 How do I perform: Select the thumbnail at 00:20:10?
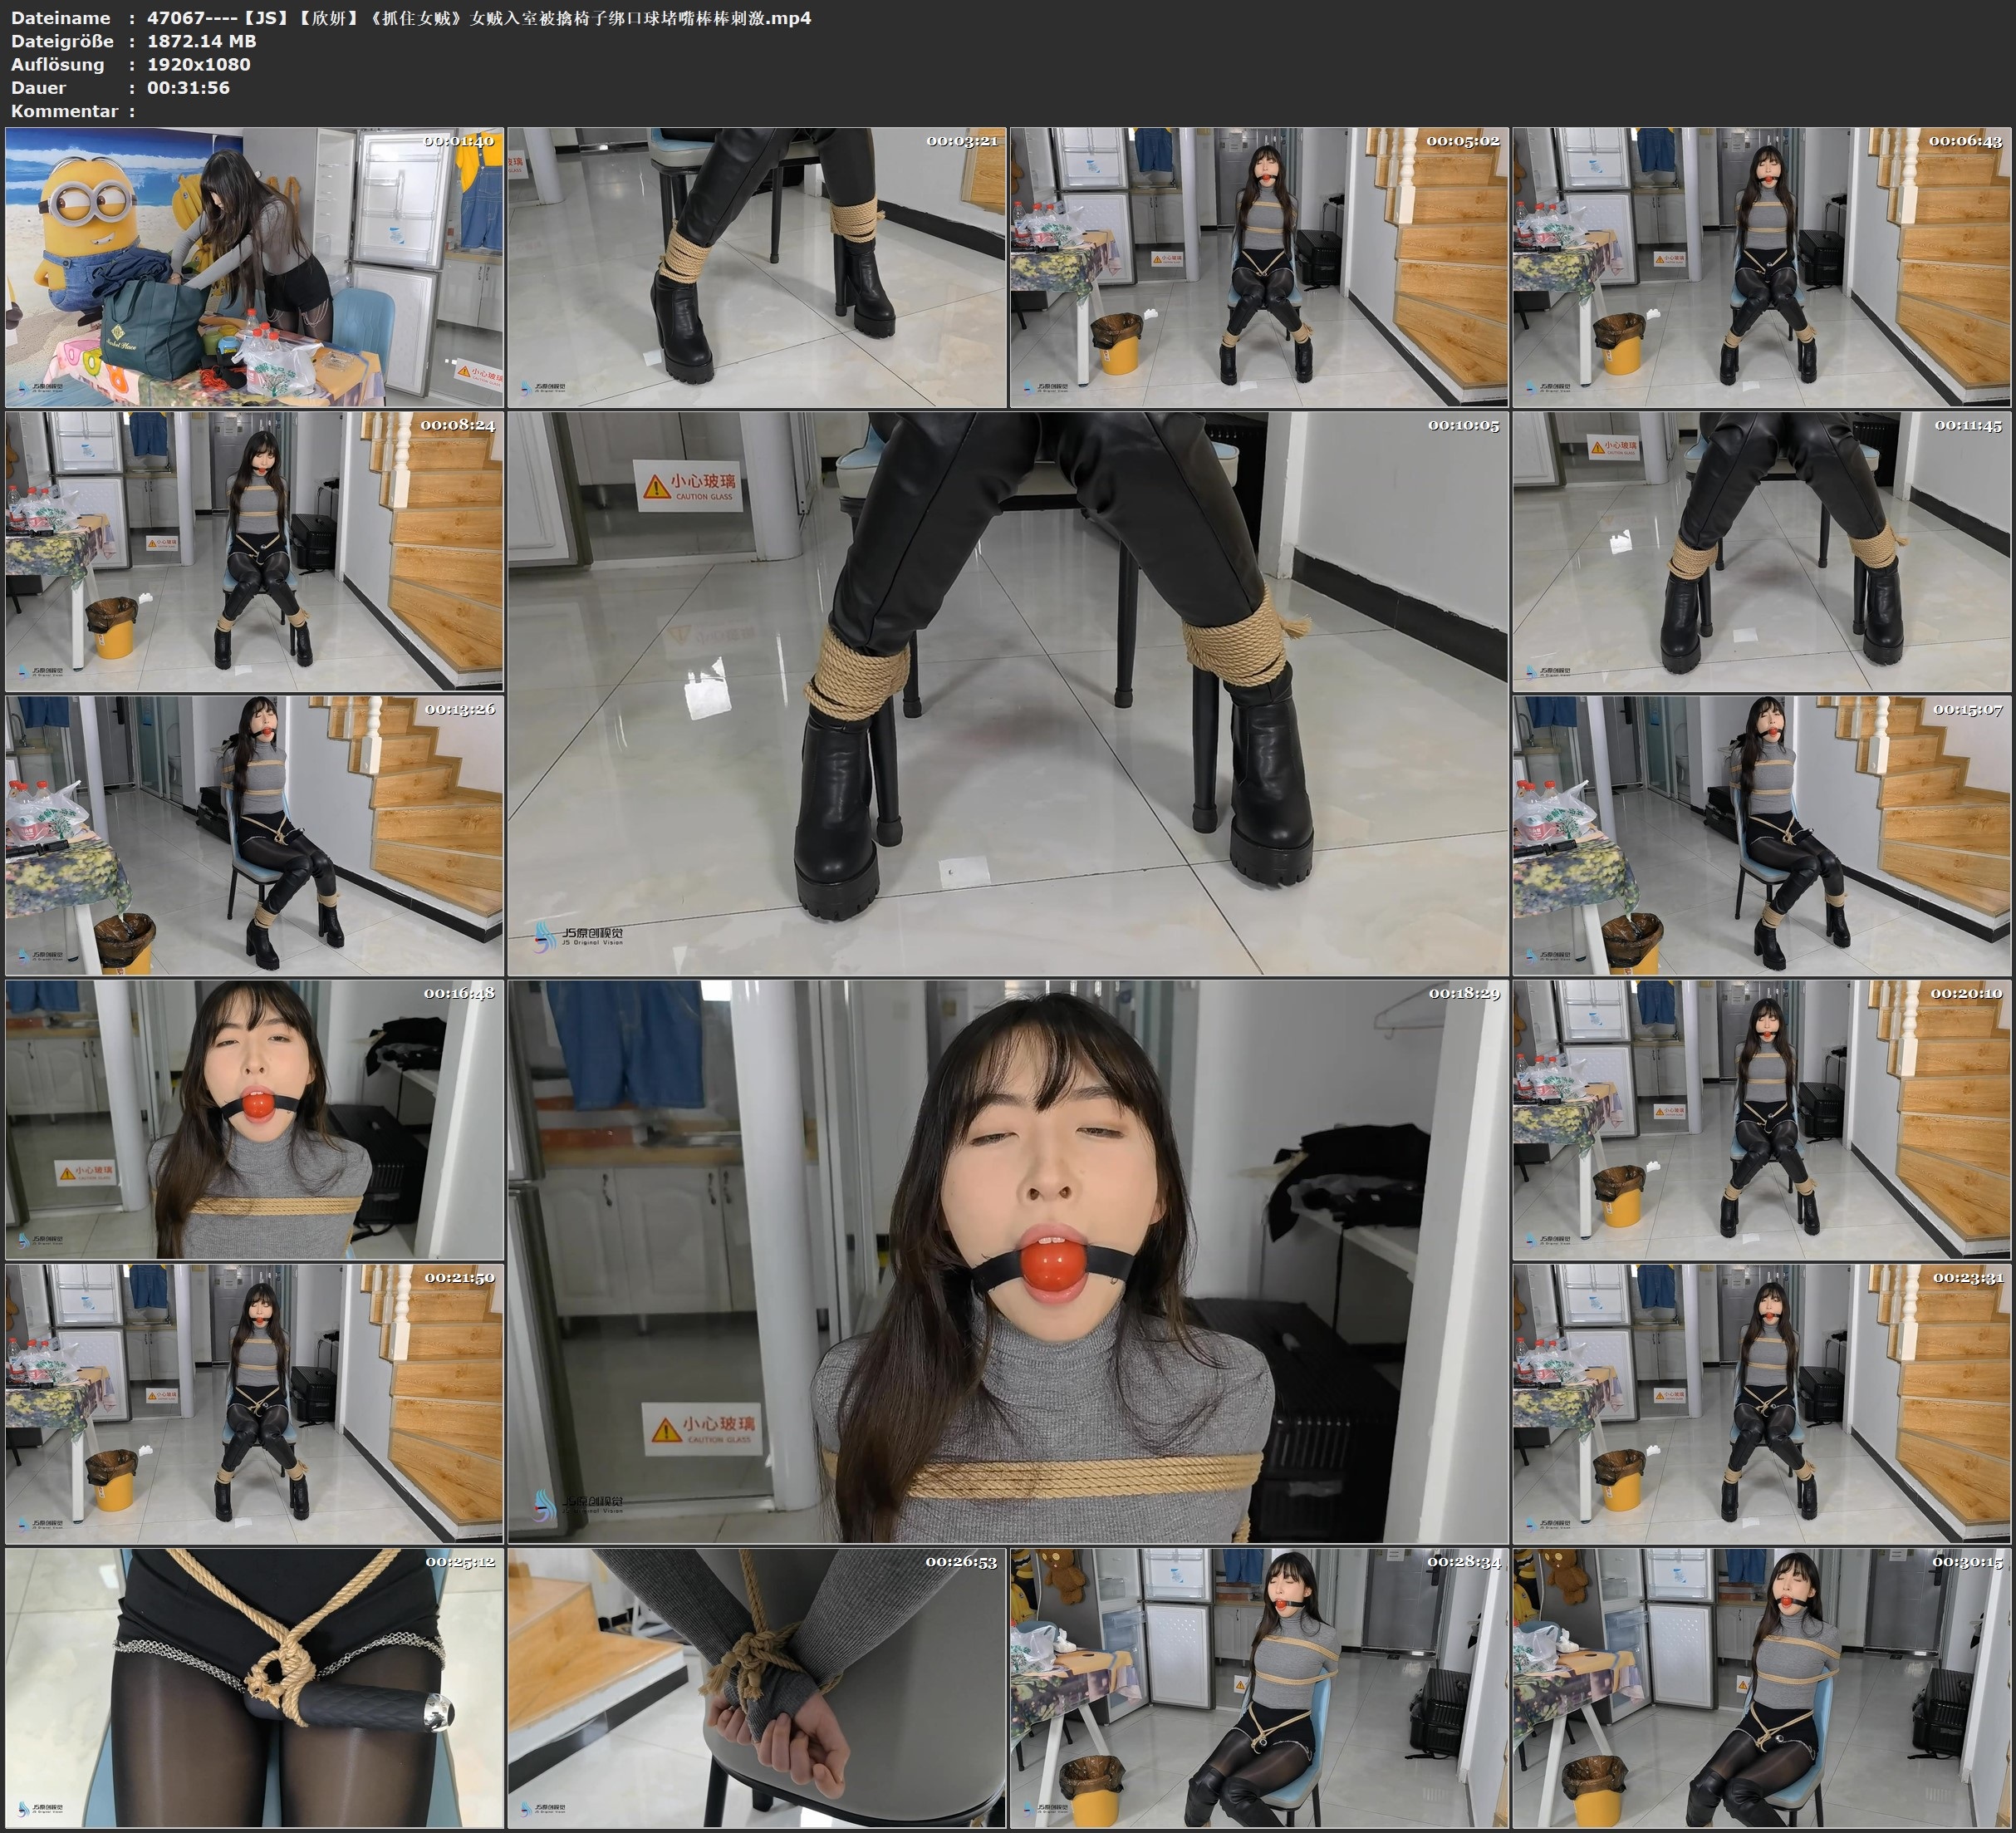pyautogui.click(x=1762, y=1119)
